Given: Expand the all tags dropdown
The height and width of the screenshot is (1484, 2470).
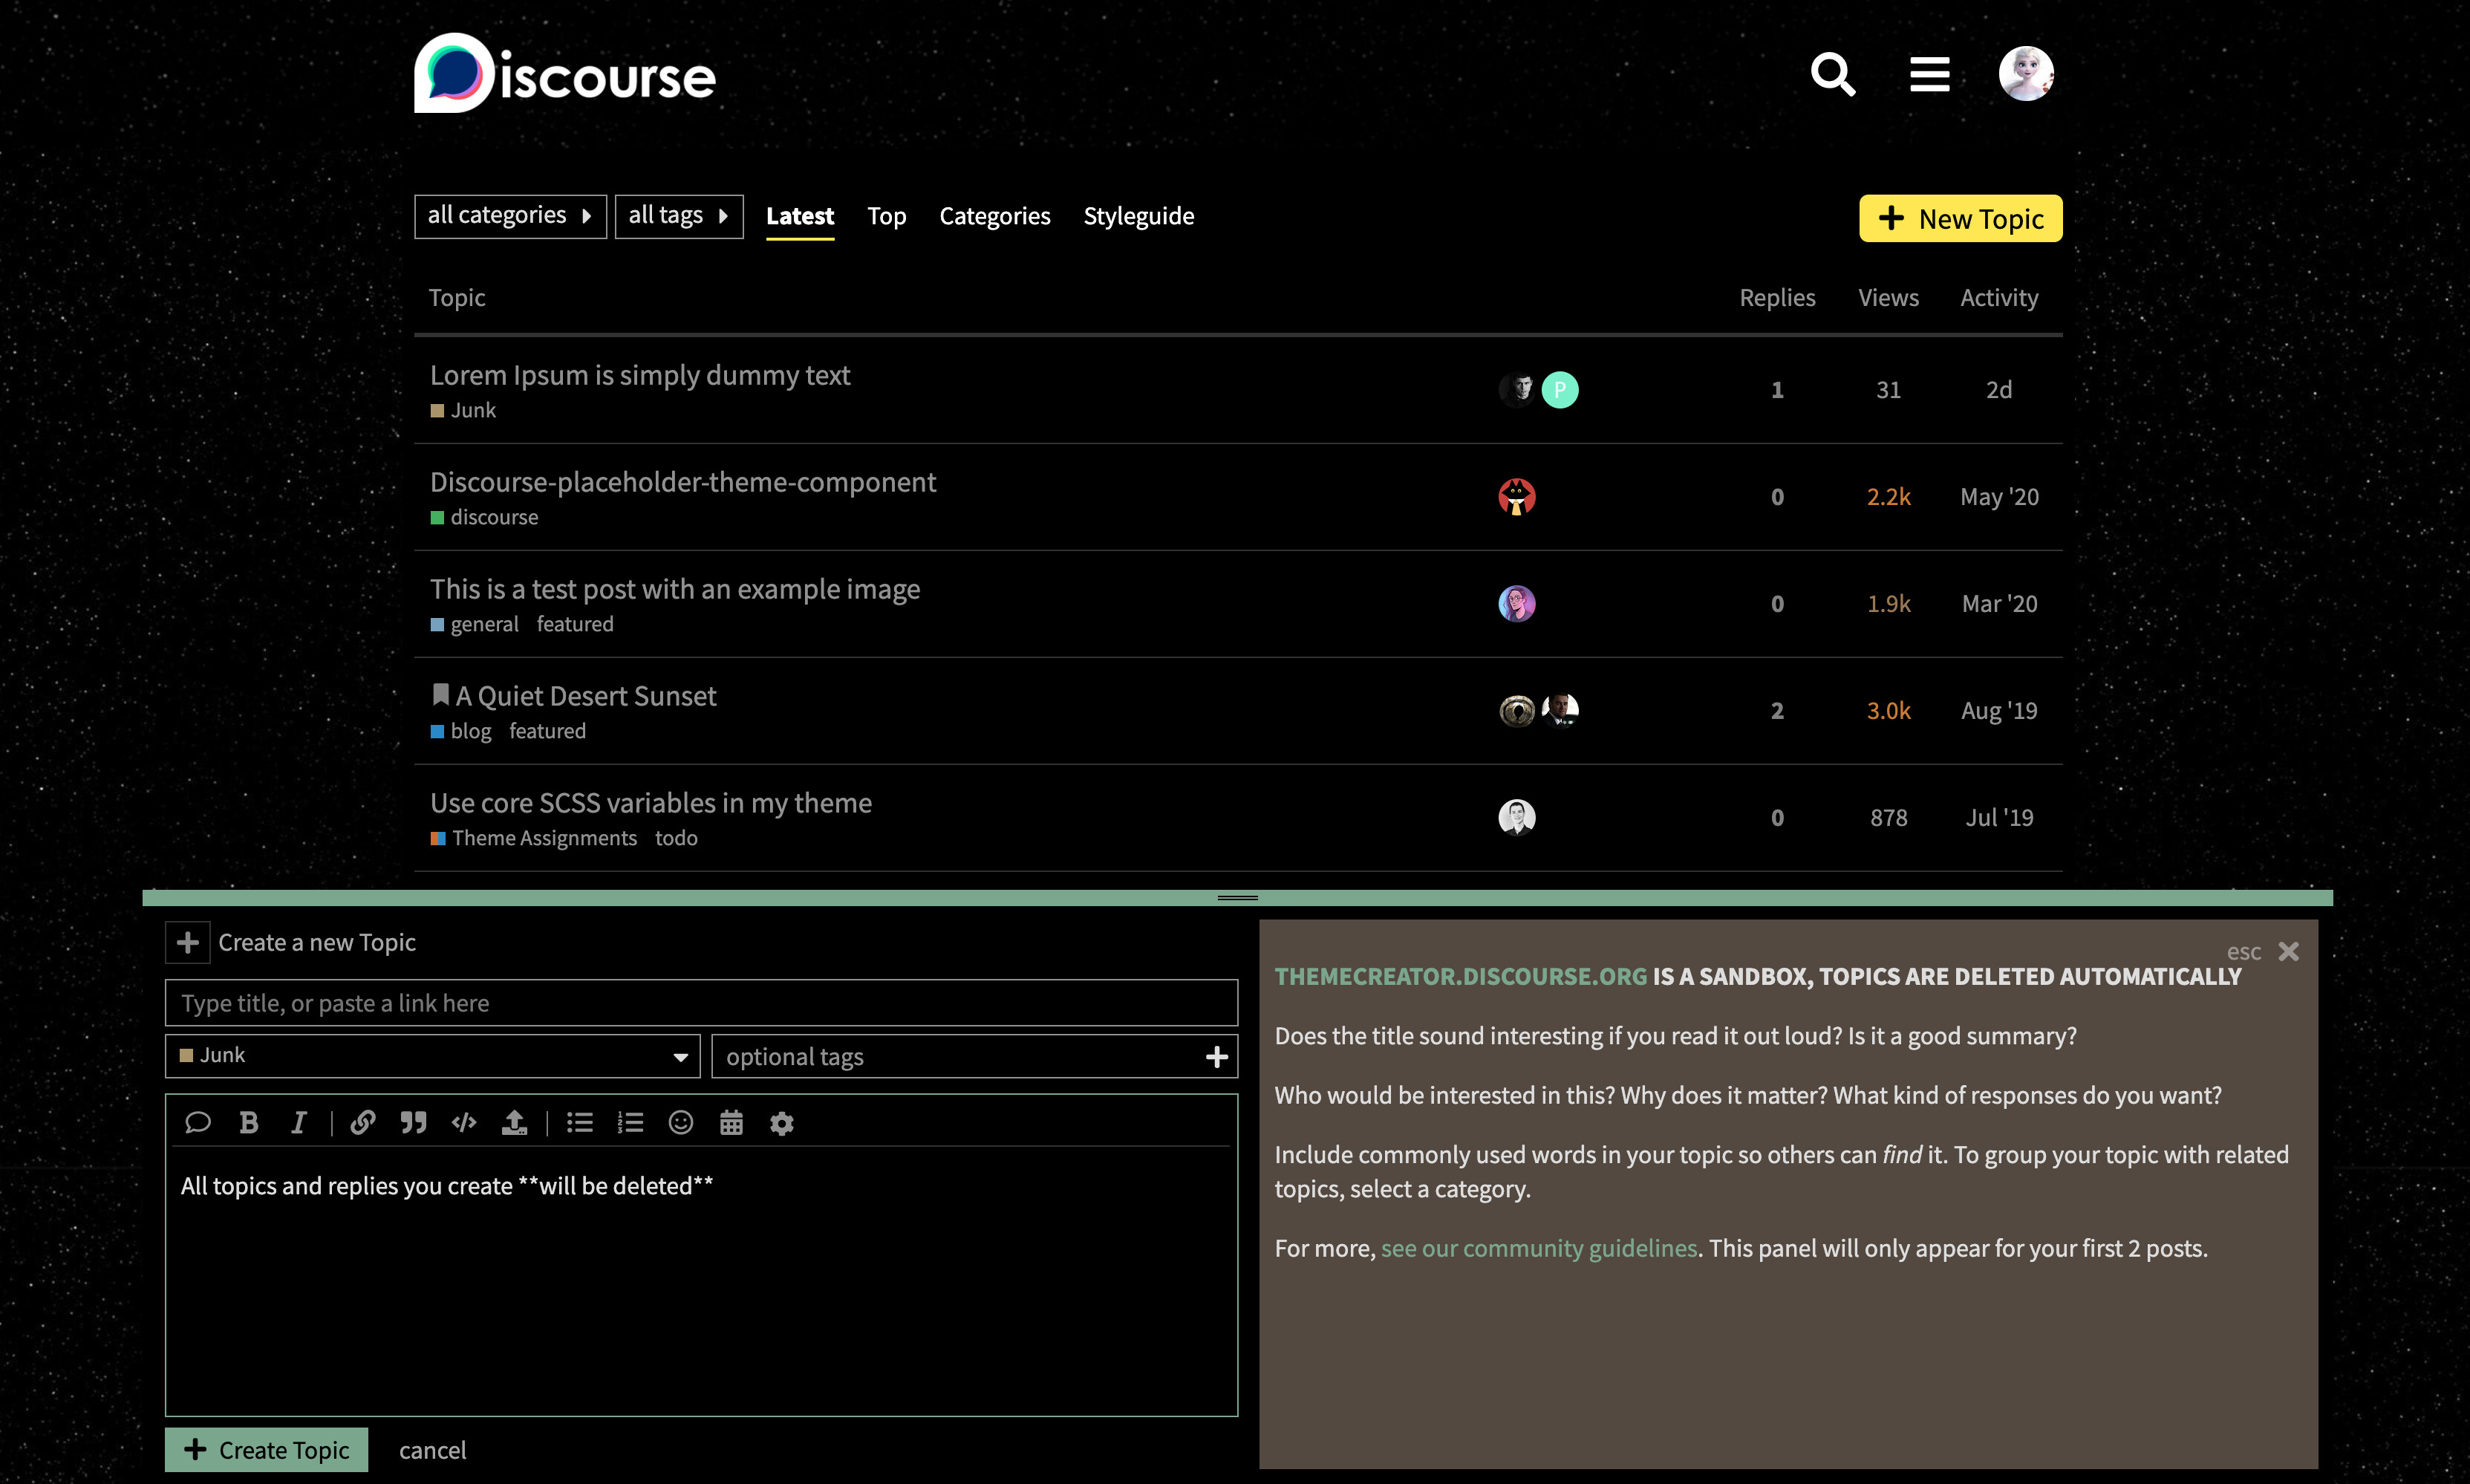Looking at the screenshot, I should [x=678, y=216].
